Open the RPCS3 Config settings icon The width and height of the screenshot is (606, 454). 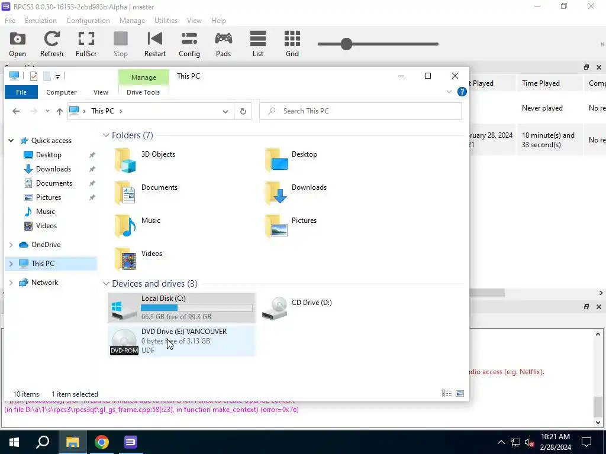point(189,44)
